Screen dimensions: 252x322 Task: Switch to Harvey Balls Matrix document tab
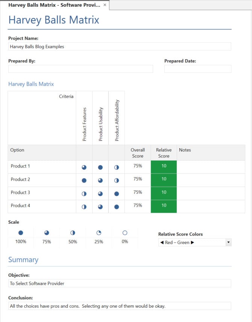coord(54,5)
